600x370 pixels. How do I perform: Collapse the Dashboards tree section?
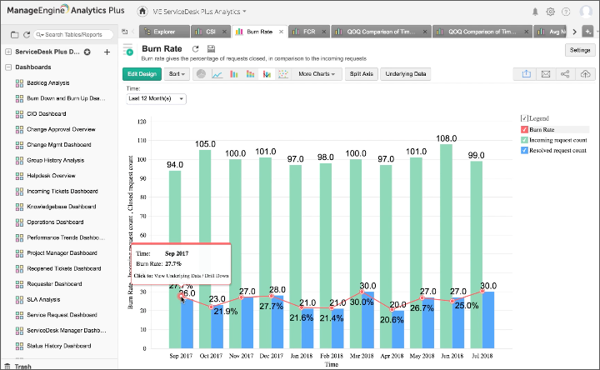(x=7, y=67)
